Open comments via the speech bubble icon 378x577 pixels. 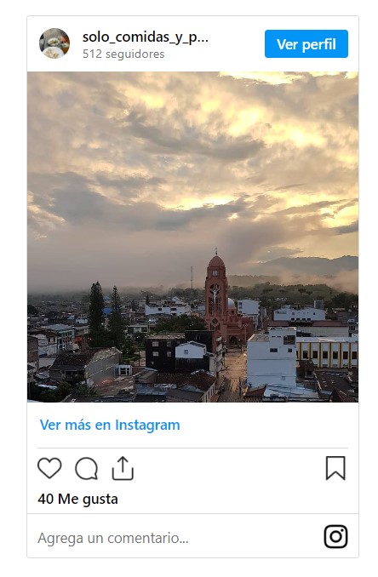click(87, 468)
